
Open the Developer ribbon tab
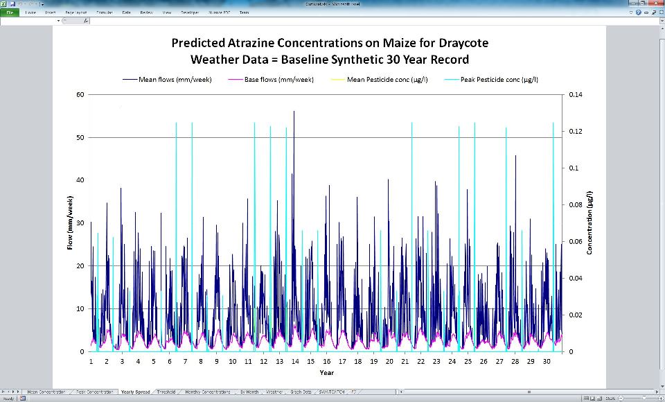189,12
